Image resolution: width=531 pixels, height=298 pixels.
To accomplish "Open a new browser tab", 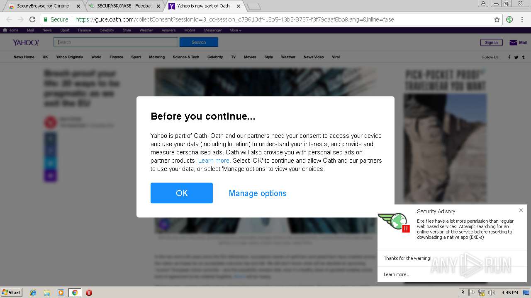I will 253,6.
